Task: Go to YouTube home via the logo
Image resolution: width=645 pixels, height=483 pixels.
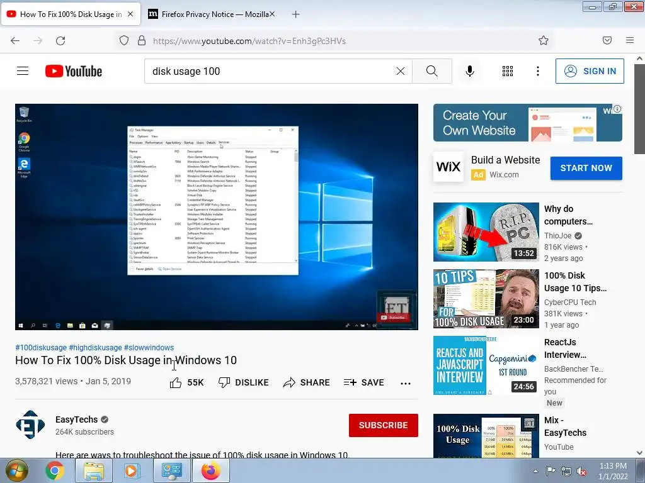Action: pos(74,71)
